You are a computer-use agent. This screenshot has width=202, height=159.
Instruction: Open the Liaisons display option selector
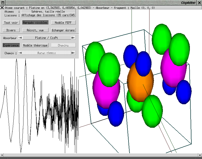coord(48,15)
